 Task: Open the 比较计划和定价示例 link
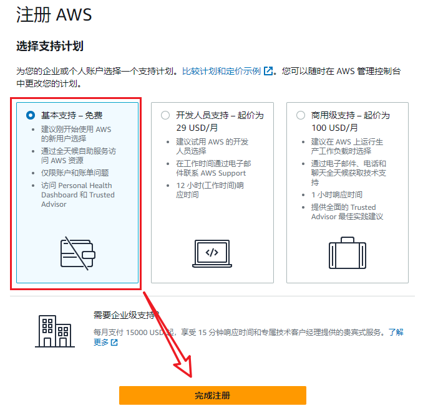point(221,71)
